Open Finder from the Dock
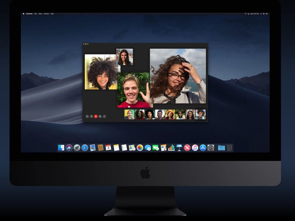 (x=61, y=148)
